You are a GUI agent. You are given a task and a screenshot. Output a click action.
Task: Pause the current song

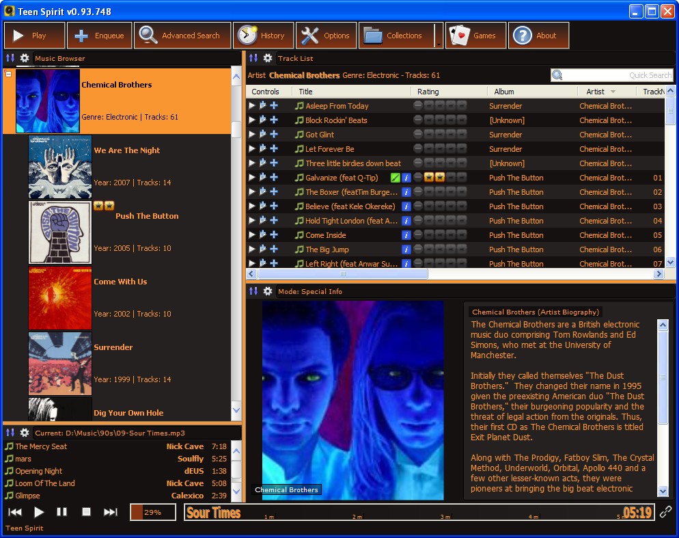point(62,512)
